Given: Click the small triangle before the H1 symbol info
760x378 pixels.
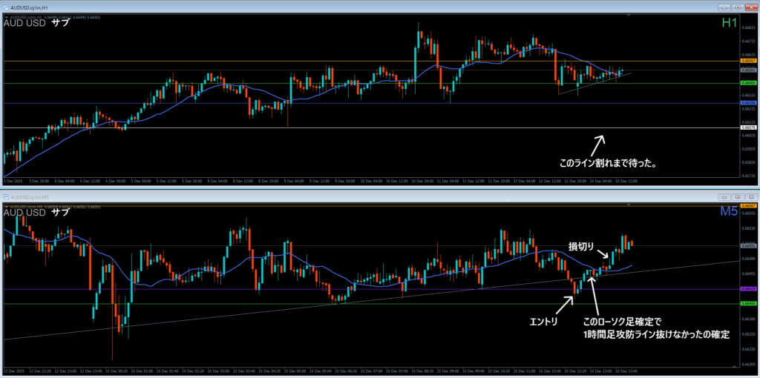Looking at the screenshot, I should point(5,16).
